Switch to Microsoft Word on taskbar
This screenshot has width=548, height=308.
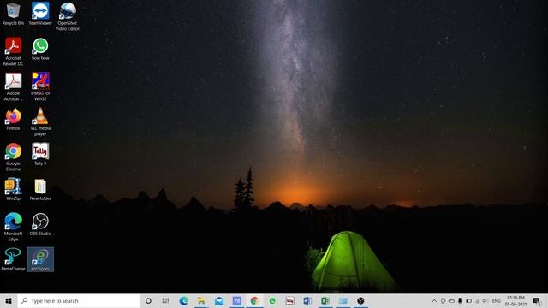click(307, 300)
